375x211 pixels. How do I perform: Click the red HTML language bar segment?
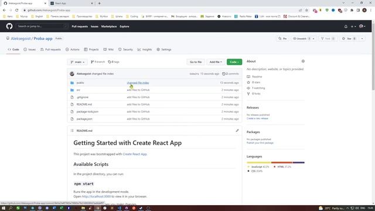282,162
